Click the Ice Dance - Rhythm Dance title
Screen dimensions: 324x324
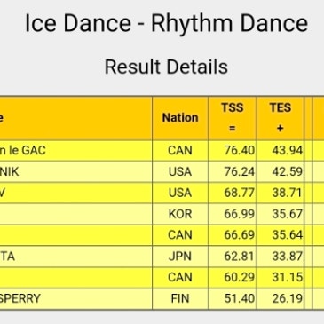[166, 23]
